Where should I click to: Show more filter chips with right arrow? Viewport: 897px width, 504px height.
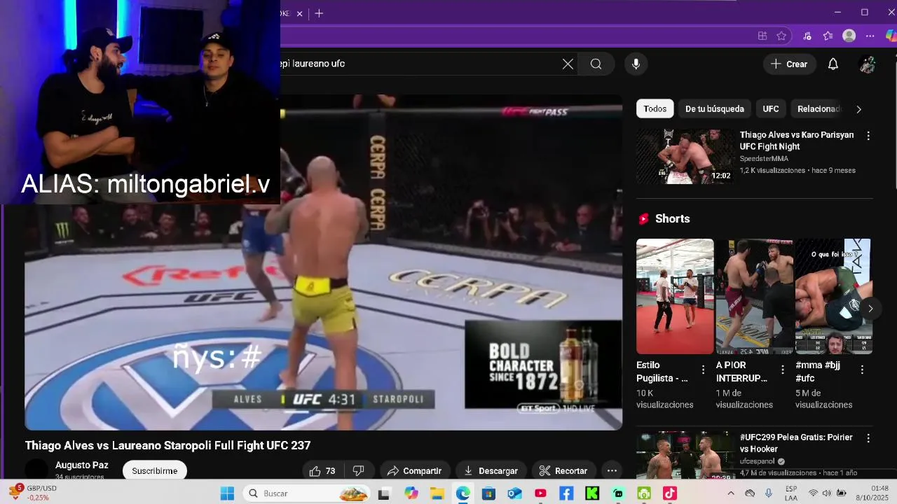[858, 109]
